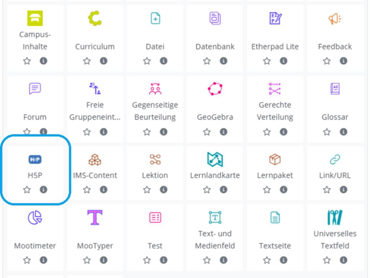Toggle favorite star for Forum
This screenshot has width=370, height=278.
click(x=27, y=131)
